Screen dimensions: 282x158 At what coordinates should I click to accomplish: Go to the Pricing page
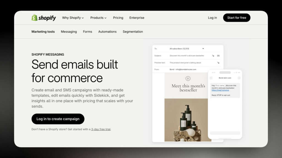click(118, 18)
